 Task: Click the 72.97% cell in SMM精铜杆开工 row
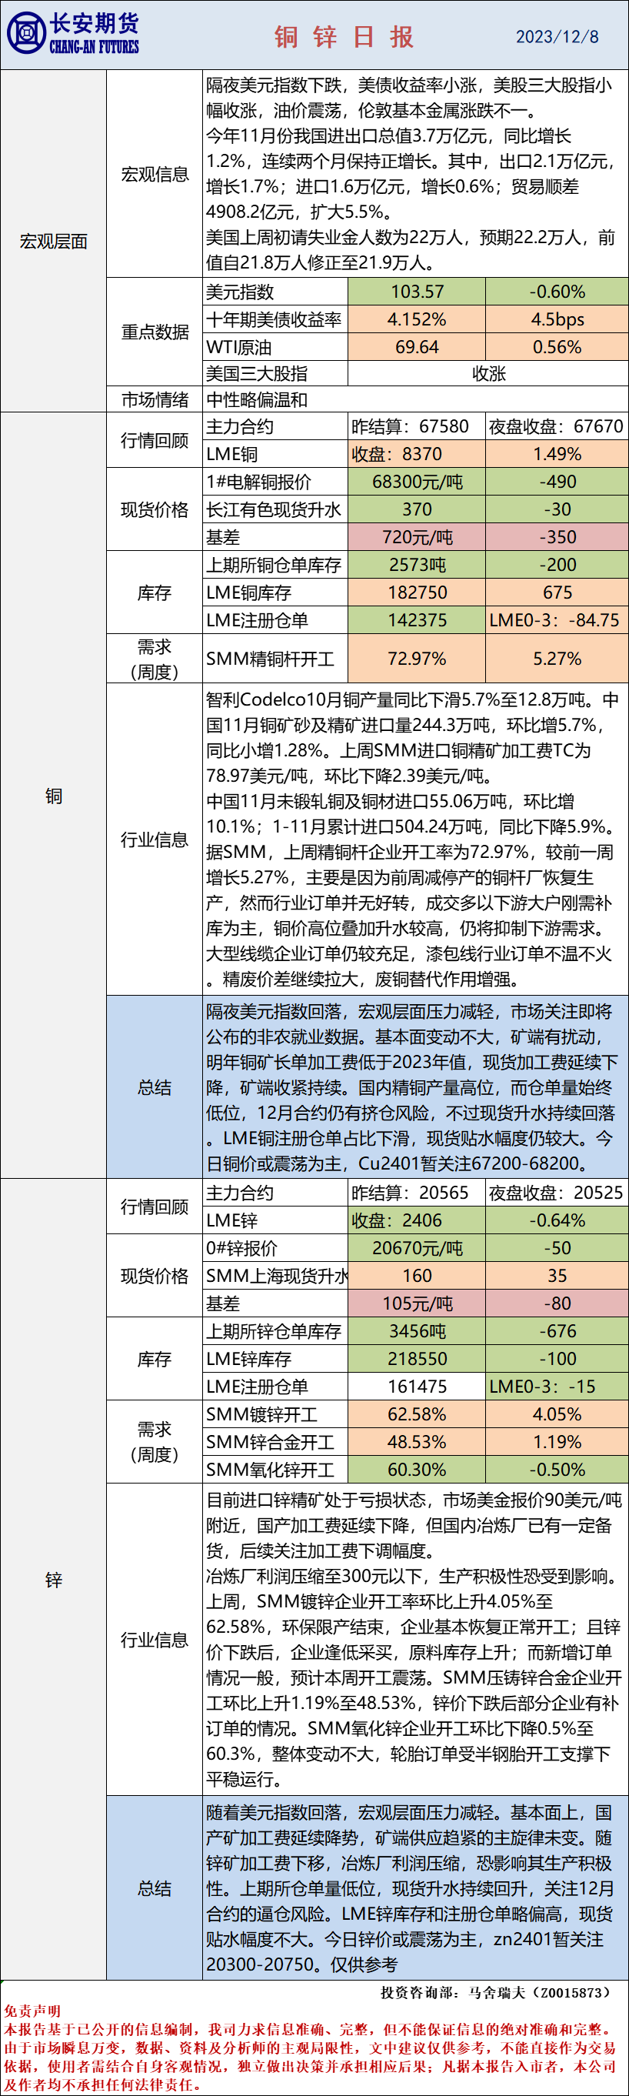click(417, 658)
